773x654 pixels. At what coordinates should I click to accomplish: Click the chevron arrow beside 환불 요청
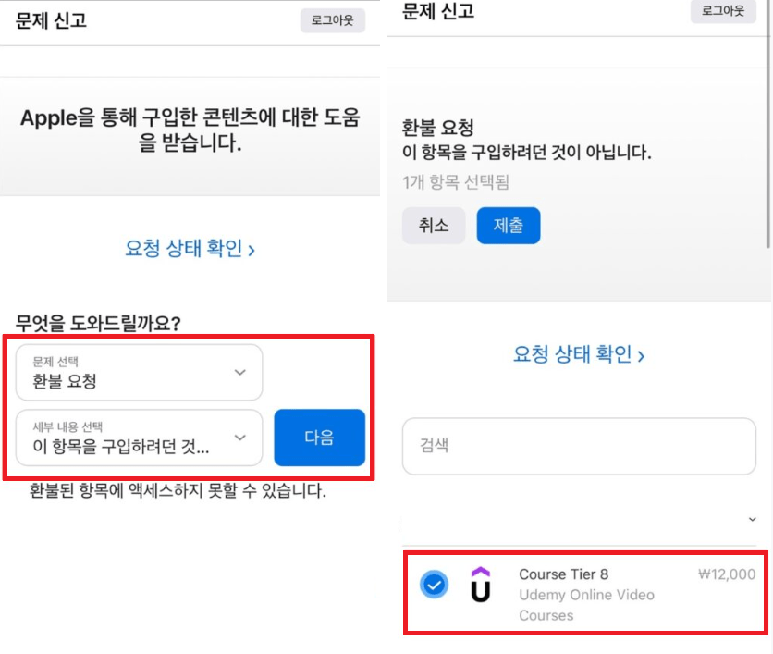[240, 373]
